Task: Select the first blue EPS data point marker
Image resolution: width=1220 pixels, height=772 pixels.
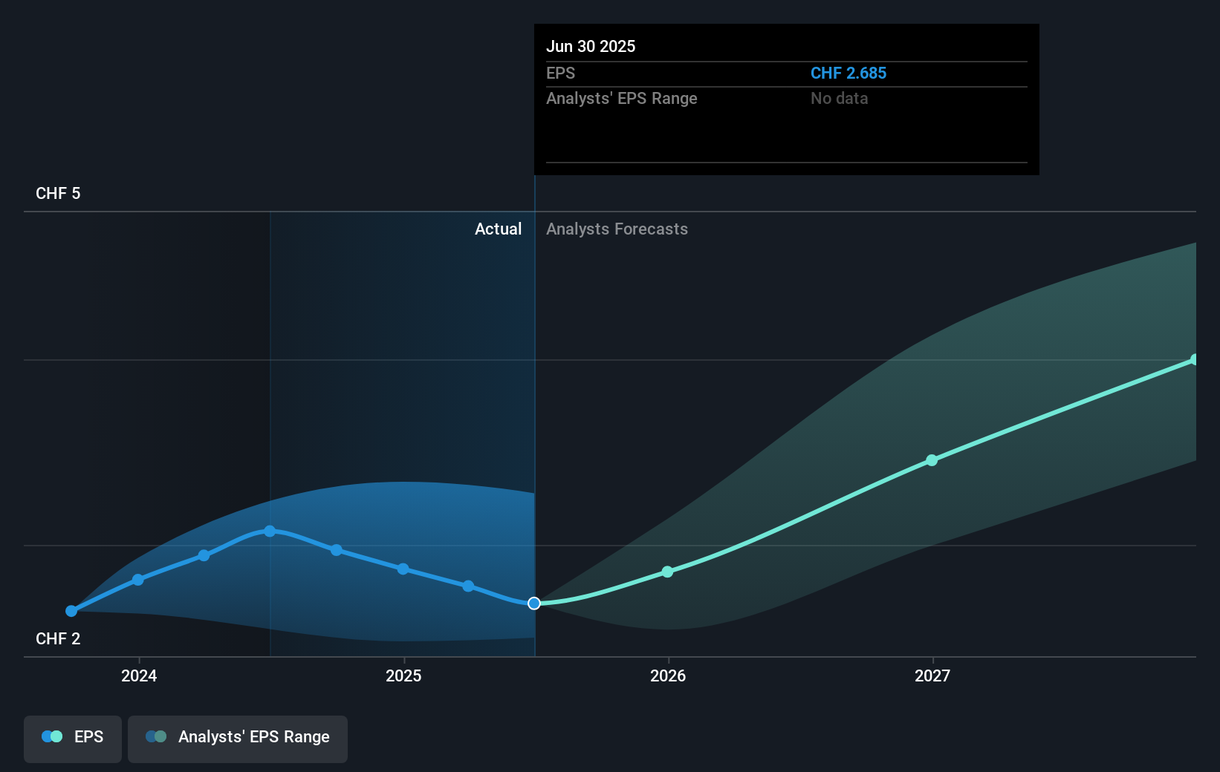Action: point(71,611)
